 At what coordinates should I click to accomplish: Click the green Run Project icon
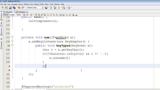[59, 8]
